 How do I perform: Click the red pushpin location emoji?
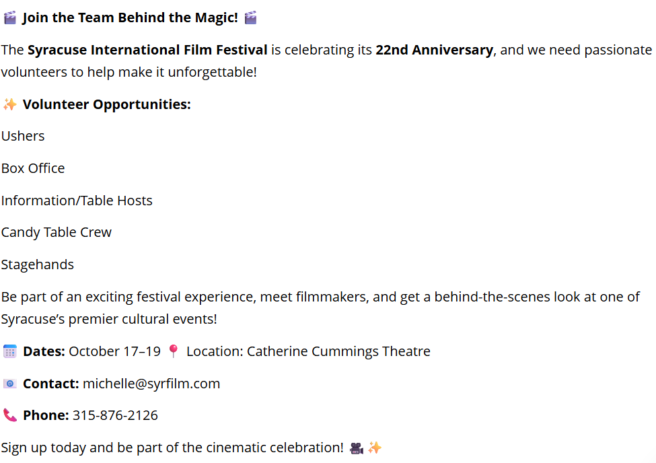pyautogui.click(x=173, y=351)
